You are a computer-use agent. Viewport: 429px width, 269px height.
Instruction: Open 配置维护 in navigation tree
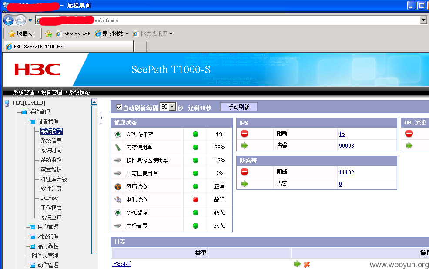click(x=51, y=169)
